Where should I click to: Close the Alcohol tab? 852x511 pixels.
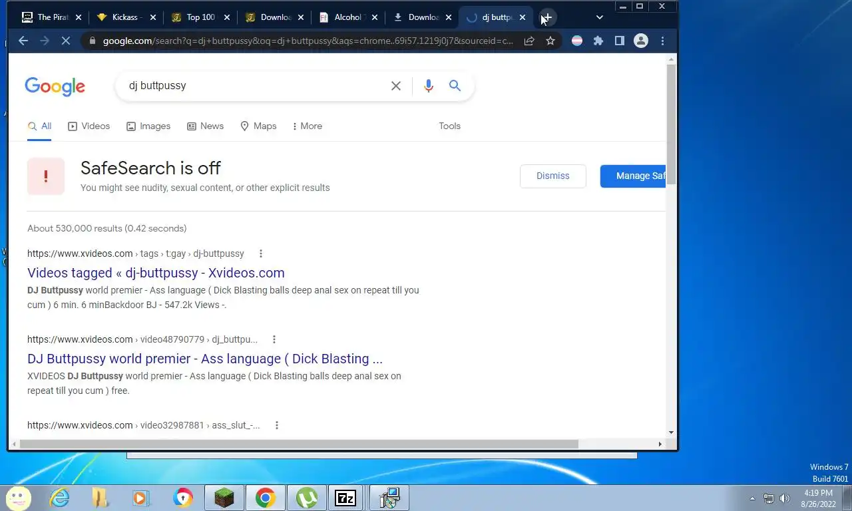point(374,17)
